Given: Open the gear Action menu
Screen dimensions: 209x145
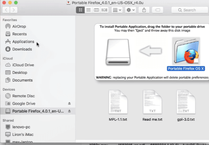Looking at the screenshot, I should [131, 10].
